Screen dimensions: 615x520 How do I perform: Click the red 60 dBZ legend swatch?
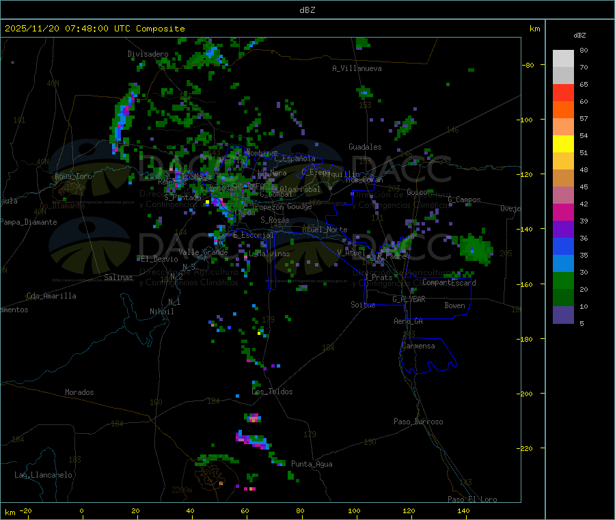tap(563, 92)
